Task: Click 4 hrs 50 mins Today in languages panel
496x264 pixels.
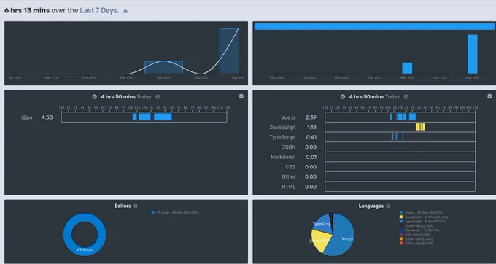Action: pos(374,97)
